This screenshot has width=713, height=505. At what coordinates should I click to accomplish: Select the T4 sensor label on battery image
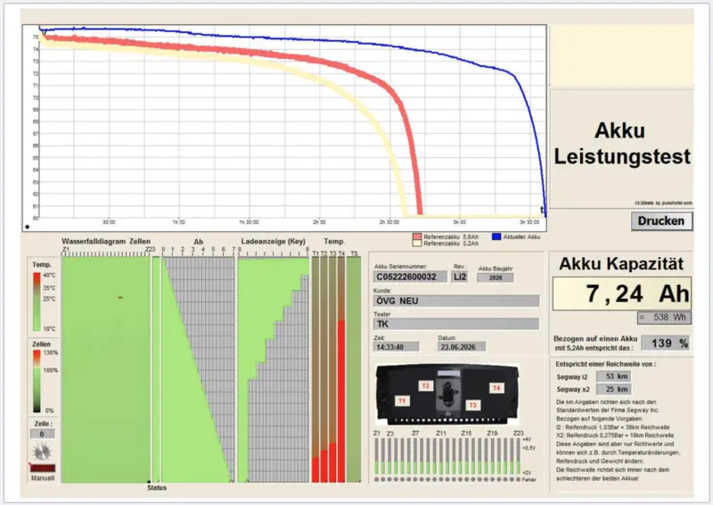tap(496, 388)
